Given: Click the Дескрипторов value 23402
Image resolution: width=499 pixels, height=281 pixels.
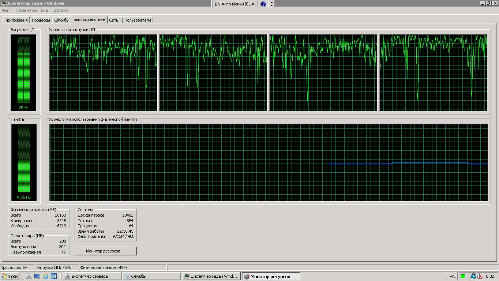Looking at the screenshot, I should [128, 215].
